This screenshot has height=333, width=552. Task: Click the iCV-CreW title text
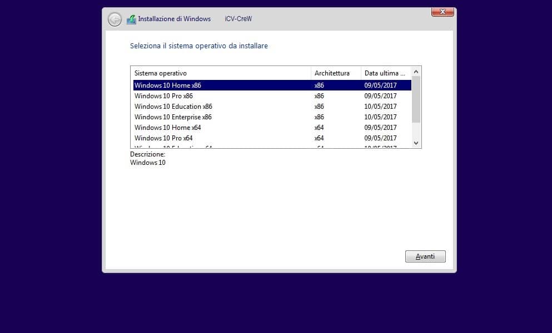tap(238, 19)
